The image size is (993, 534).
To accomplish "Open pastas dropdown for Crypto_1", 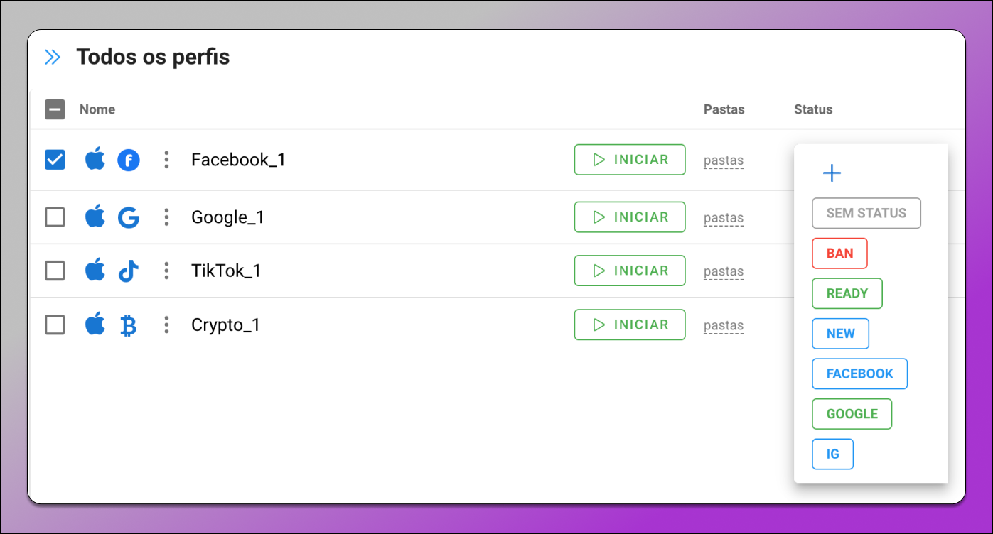I will 724,326.
